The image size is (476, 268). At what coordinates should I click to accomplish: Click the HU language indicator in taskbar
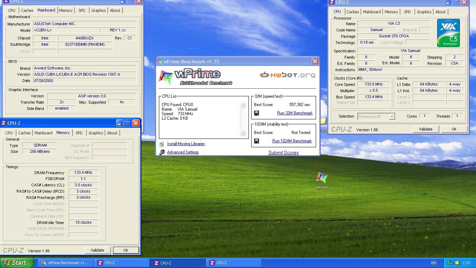(434, 263)
